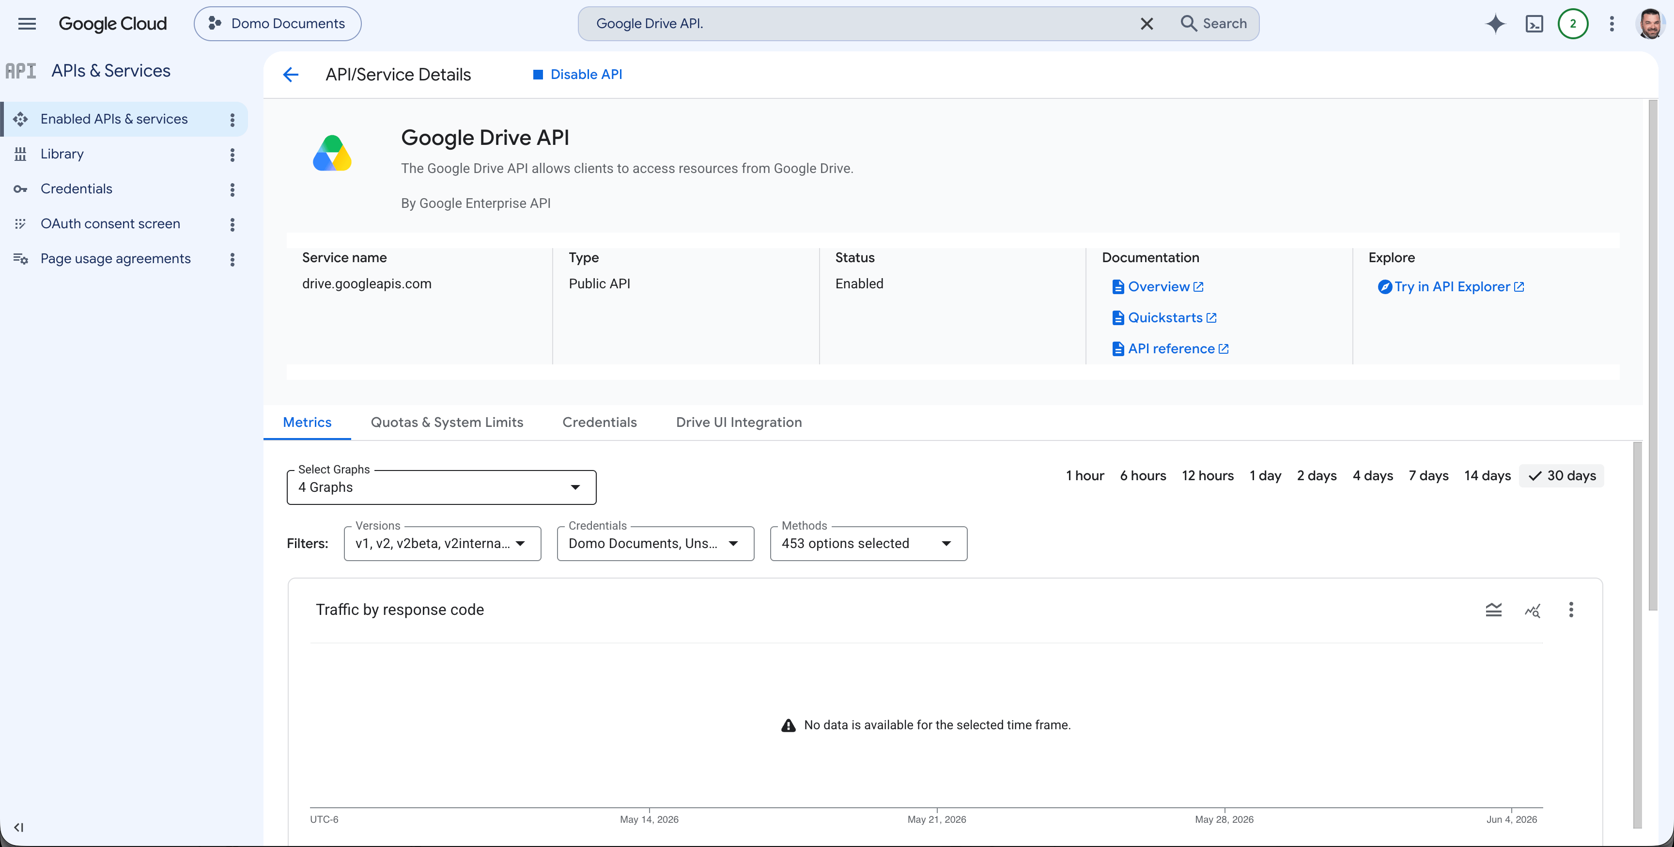Open notifications badge showing 2
The width and height of the screenshot is (1674, 847).
click(x=1573, y=24)
